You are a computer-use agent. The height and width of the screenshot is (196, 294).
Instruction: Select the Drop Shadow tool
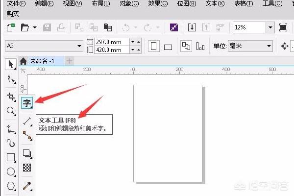point(26,154)
